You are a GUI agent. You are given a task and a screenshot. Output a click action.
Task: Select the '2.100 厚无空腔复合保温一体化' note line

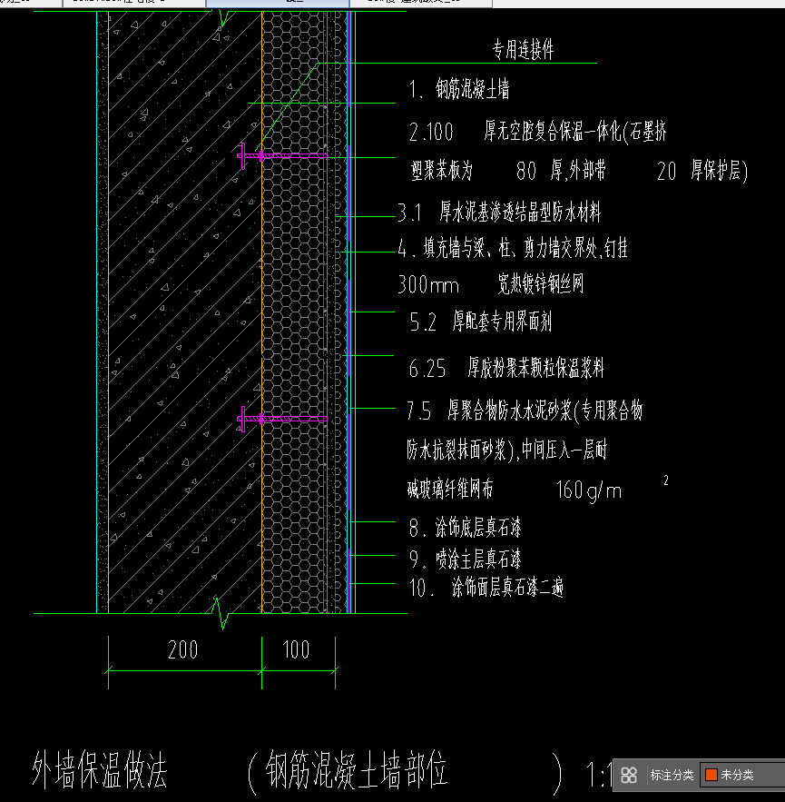537,132
